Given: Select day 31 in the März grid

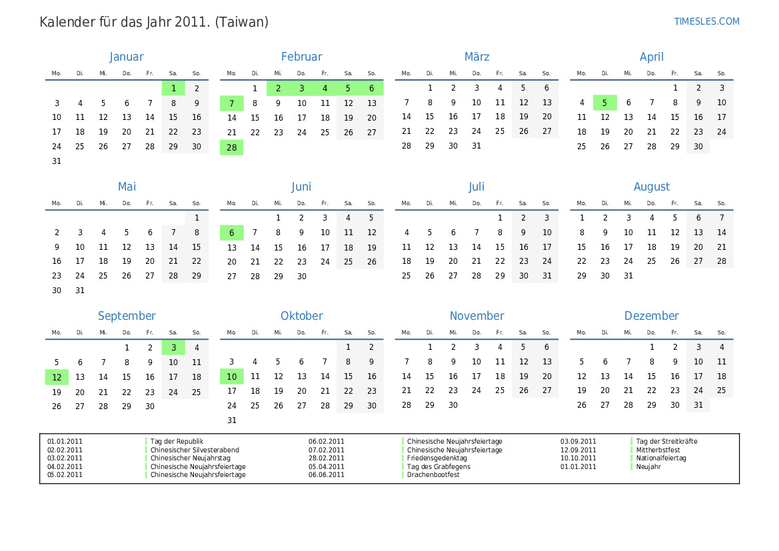Looking at the screenshot, I should (476, 146).
